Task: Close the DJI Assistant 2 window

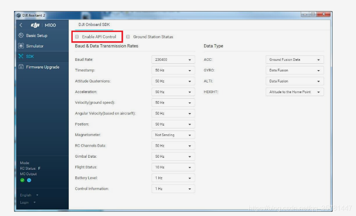Action: 324,14
